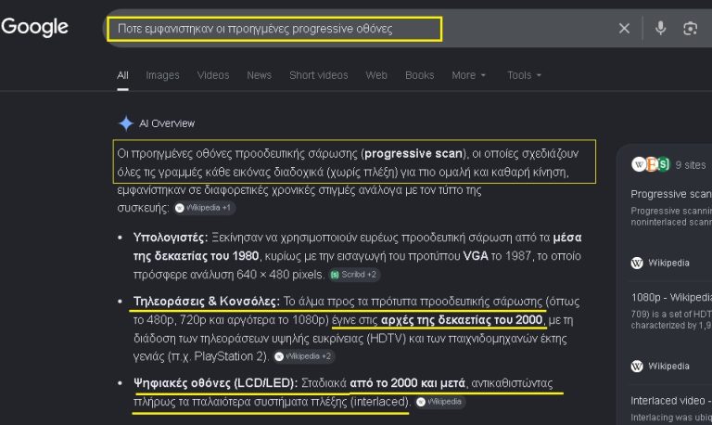Open the Wikipedia +2 source chip

304,356
